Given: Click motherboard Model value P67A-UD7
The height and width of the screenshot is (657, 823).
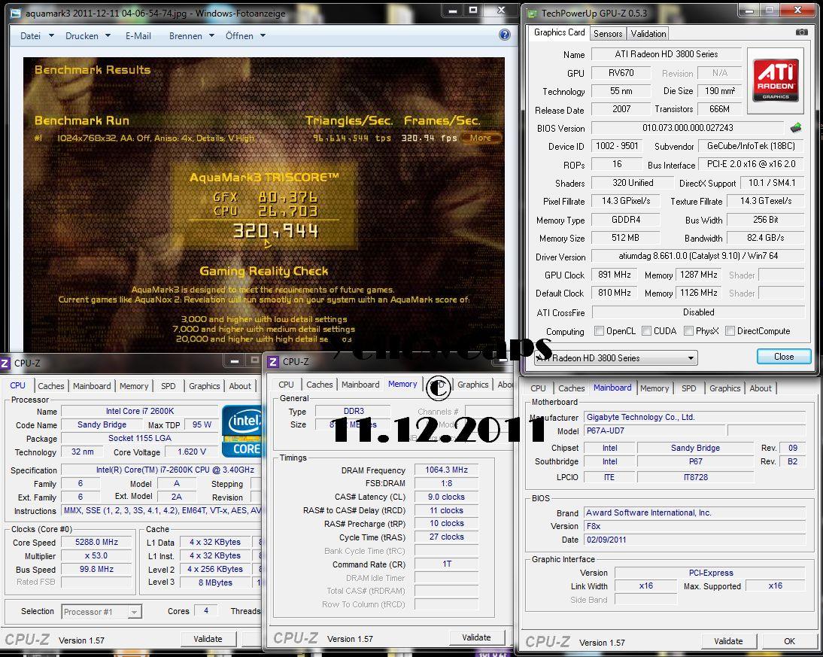Looking at the screenshot, I should 654,430.
